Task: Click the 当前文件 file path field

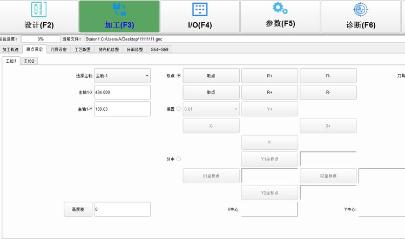Action: click(x=245, y=39)
